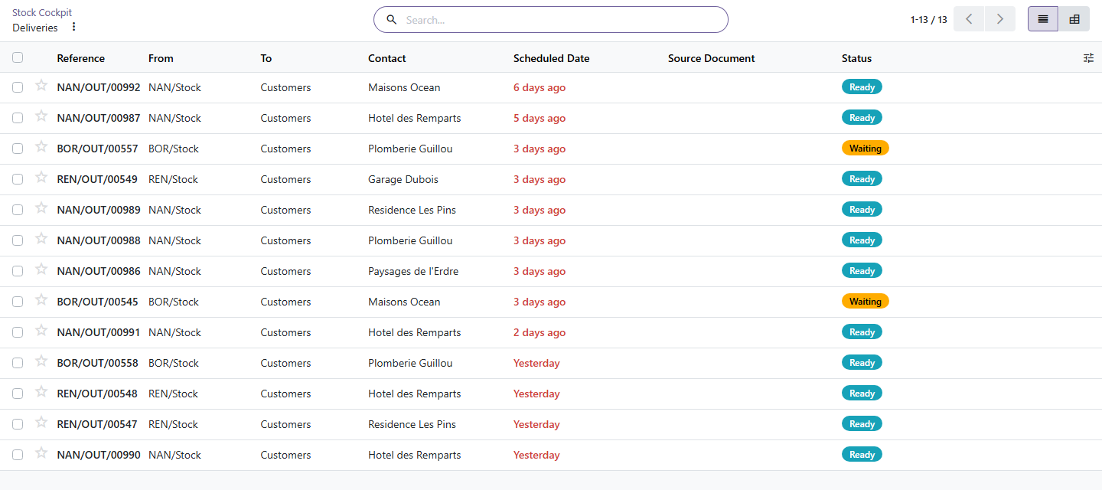The image size is (1102, 490).
Task: Click Paysages de l'Erdre contact cell
Action: 413,271
